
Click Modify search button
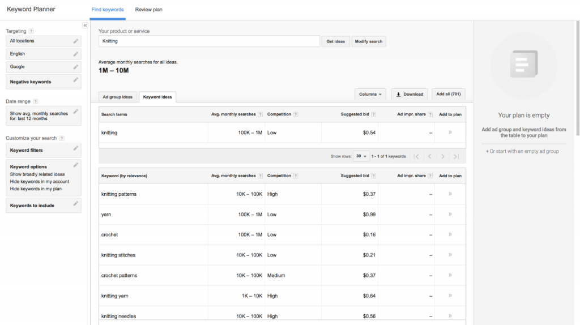pyautogui.click(x=369, y=41)
